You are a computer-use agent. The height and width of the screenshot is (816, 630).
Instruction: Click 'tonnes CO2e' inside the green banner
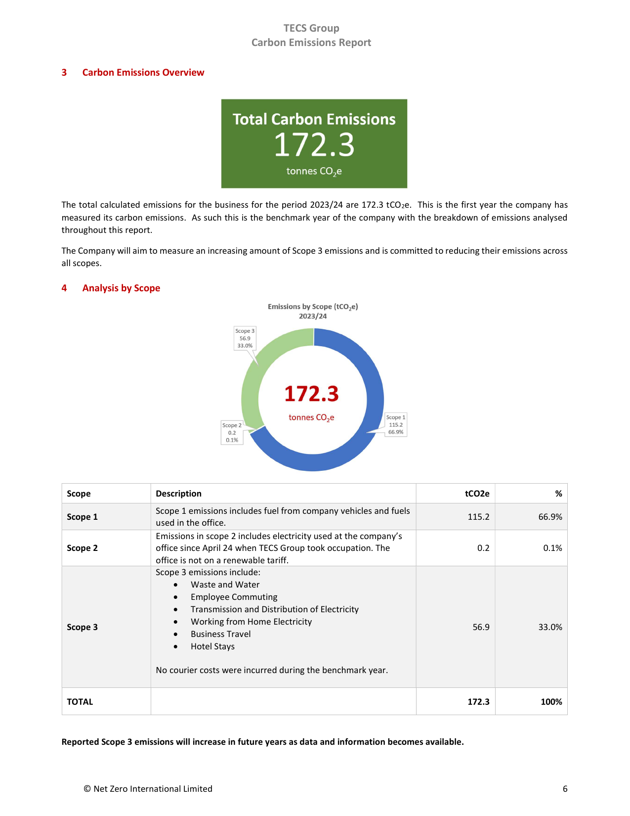point(314,172)
